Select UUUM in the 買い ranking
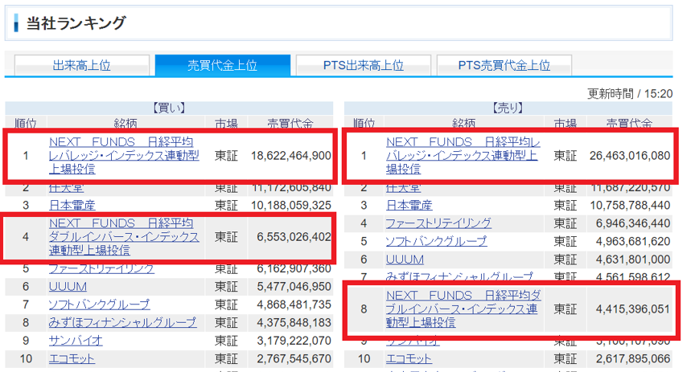Viewport: 695px width, 372px height. (x=68, y=287)
